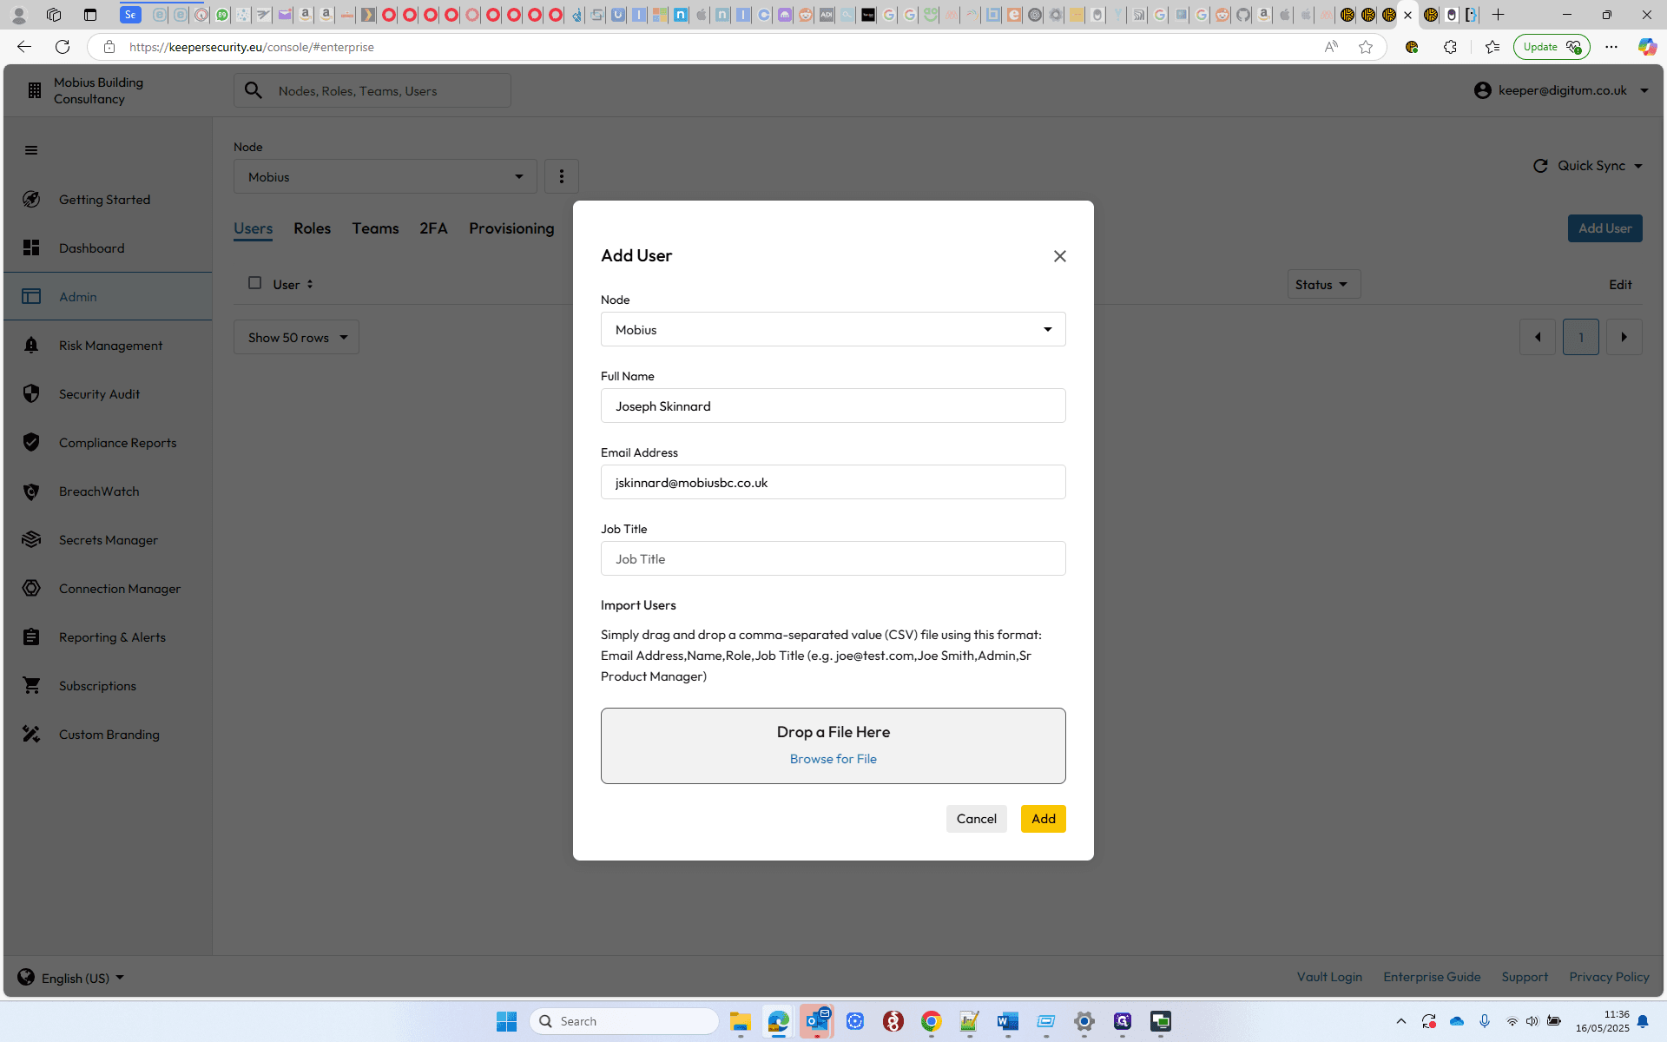Collapse the sidebar with hamburger menu icon

coord(31,150)
